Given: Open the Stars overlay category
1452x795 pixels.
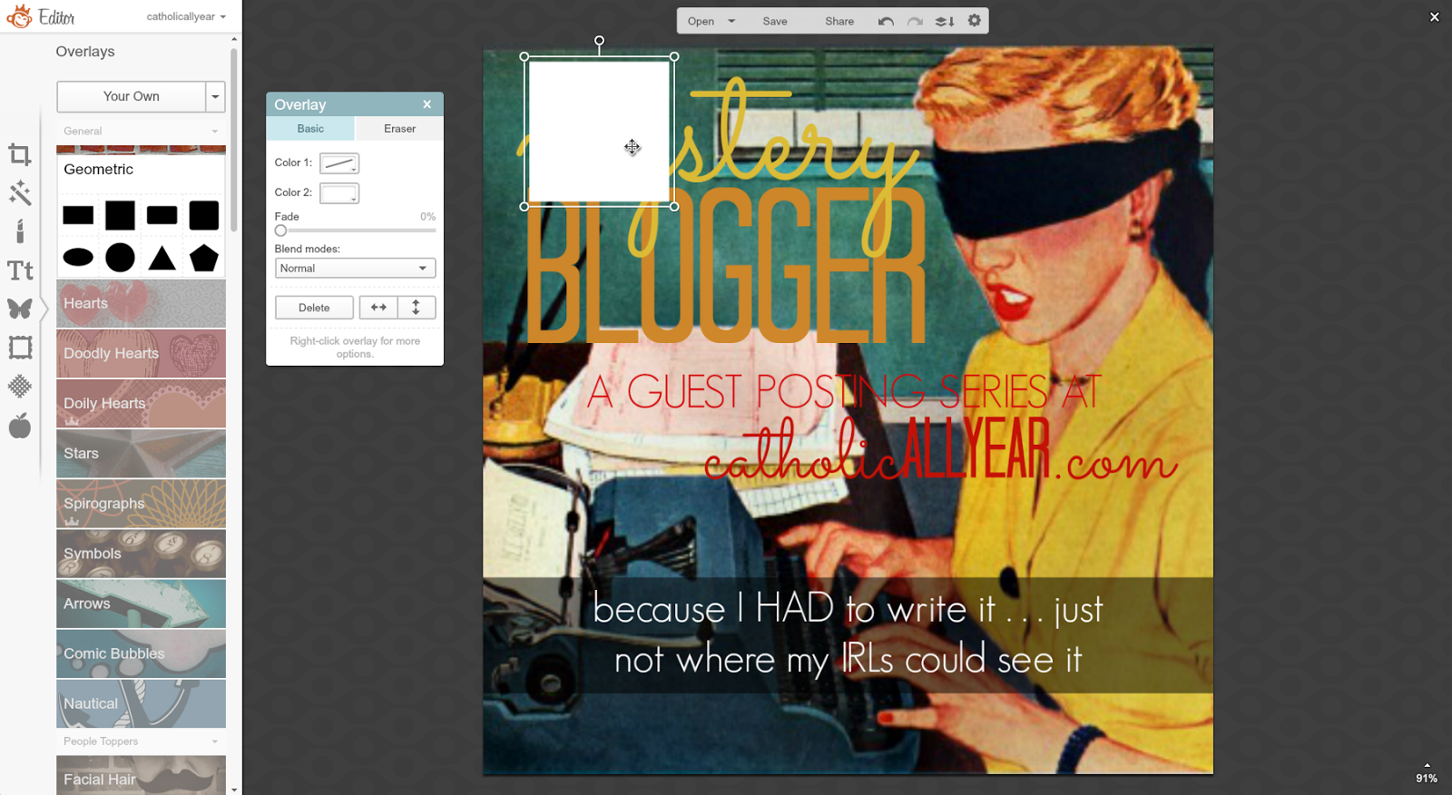Looking at the screenshot, I should tap(141, 453).
